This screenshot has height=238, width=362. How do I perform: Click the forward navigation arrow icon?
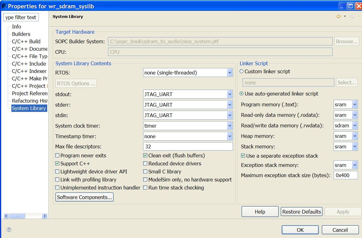[x=352, y=16]
